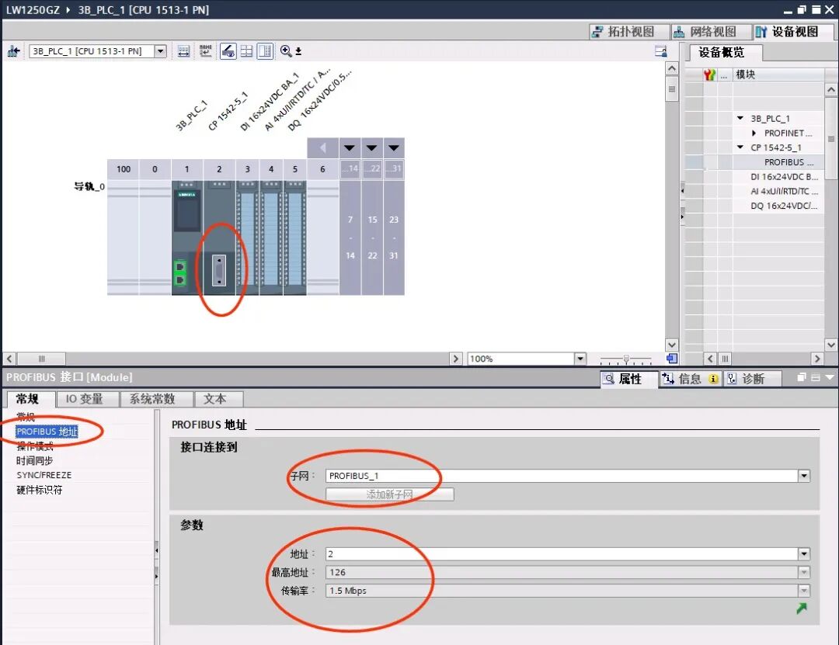Click the go-to-network-view icon in the device toolbar

(13, 51)
